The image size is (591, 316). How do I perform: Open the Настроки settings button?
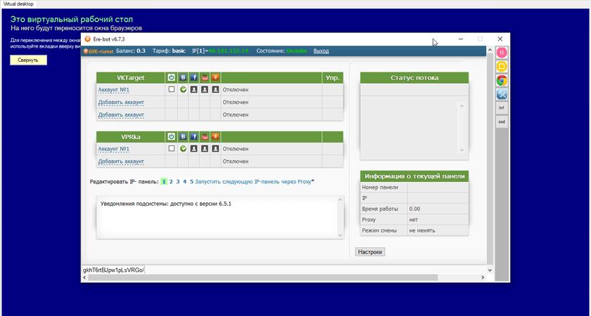(370, 252)
